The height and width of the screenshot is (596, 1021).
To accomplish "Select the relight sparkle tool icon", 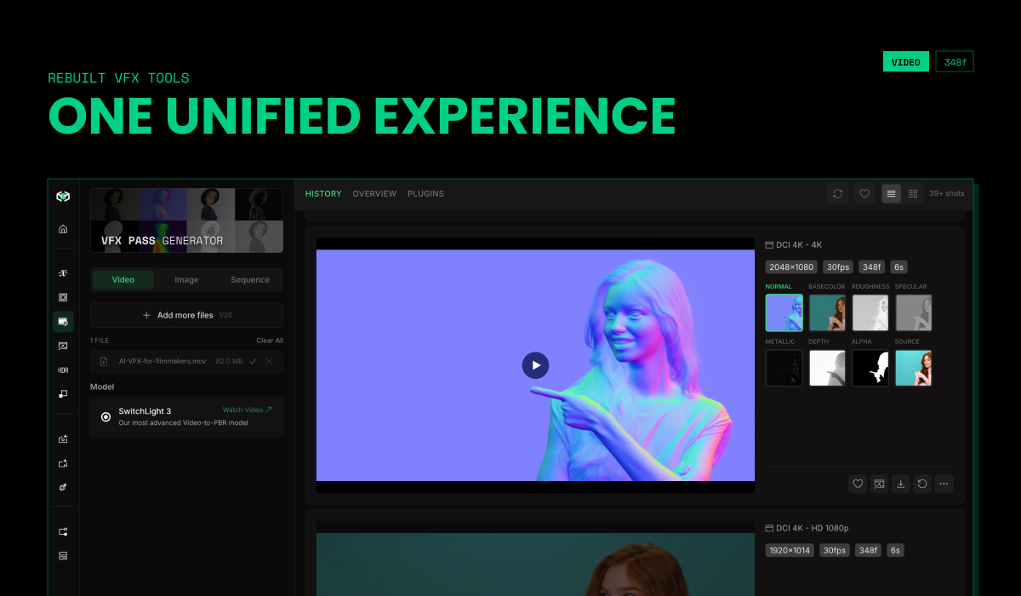I will click(x=63, y=273).
